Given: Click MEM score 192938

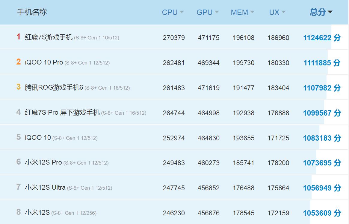Looking at the screenshot, I should point(244,113).
